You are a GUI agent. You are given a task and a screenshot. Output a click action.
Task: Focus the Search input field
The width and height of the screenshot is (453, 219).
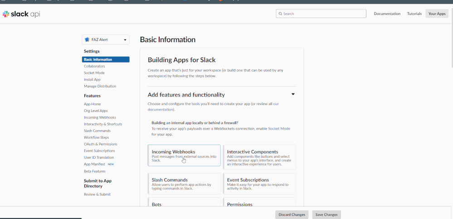(x=321, y=14)
